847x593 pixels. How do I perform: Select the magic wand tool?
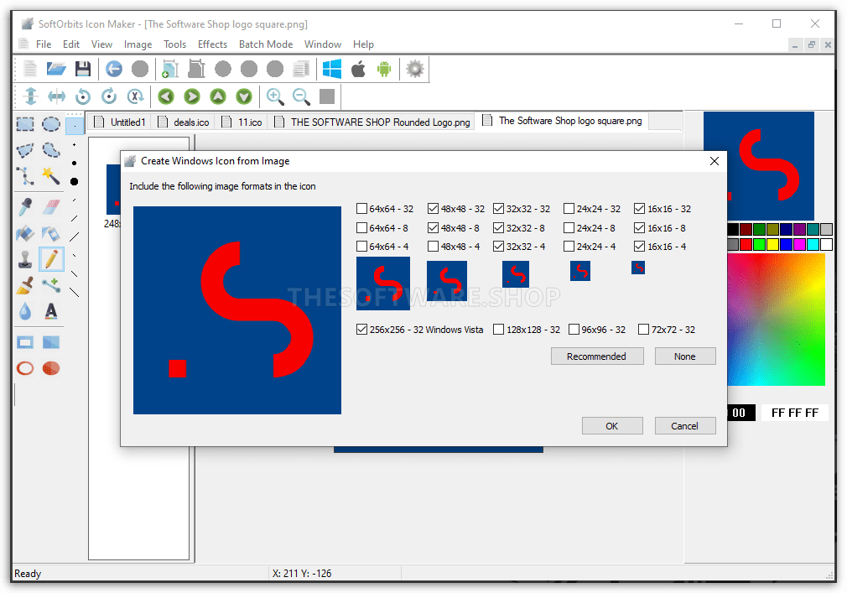[51, 175]
